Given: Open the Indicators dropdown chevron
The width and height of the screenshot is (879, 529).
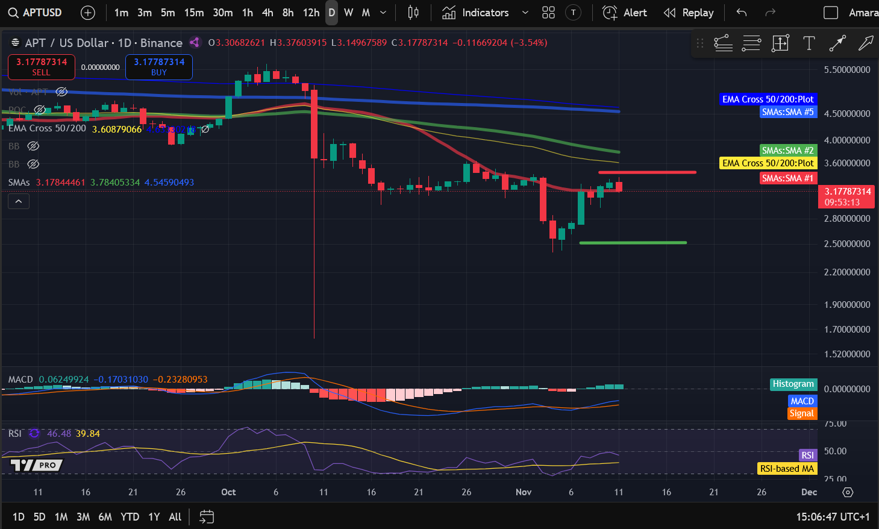Looking at the screenshot, I should click(524, 12).
